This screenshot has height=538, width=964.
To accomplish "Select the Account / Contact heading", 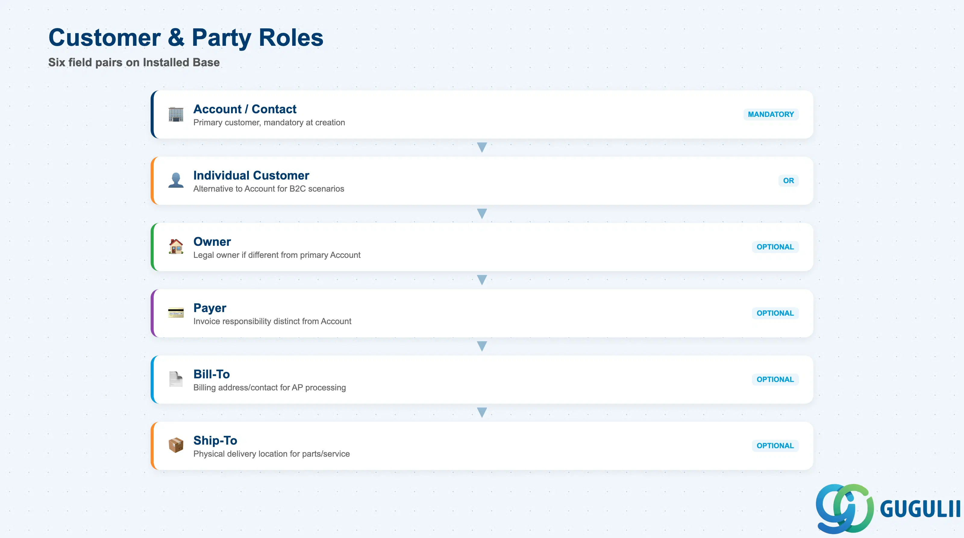I will pyautogui.click(x=245, y=109).
